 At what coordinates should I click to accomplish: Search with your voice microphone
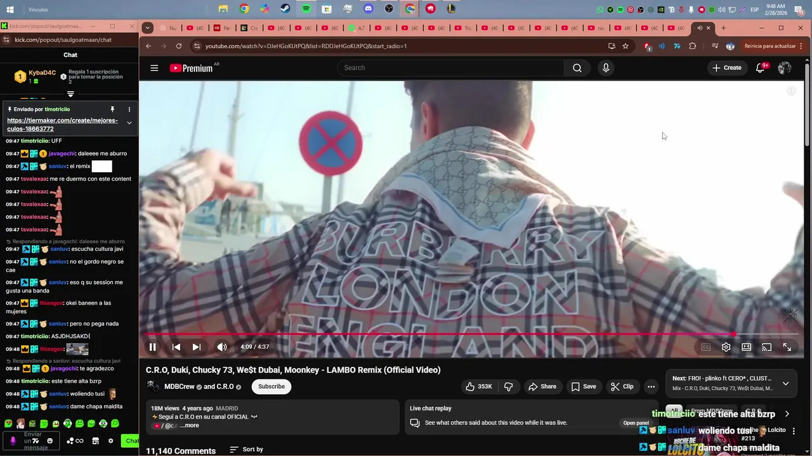tap(606, 68)
